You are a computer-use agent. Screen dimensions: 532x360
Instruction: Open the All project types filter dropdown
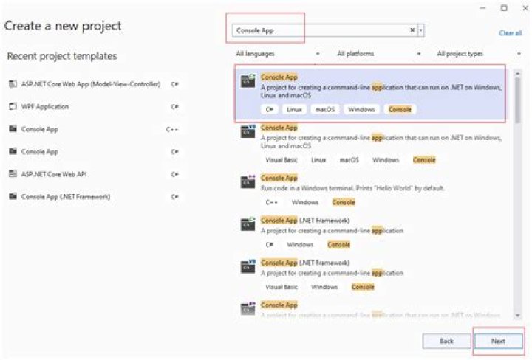478,54
